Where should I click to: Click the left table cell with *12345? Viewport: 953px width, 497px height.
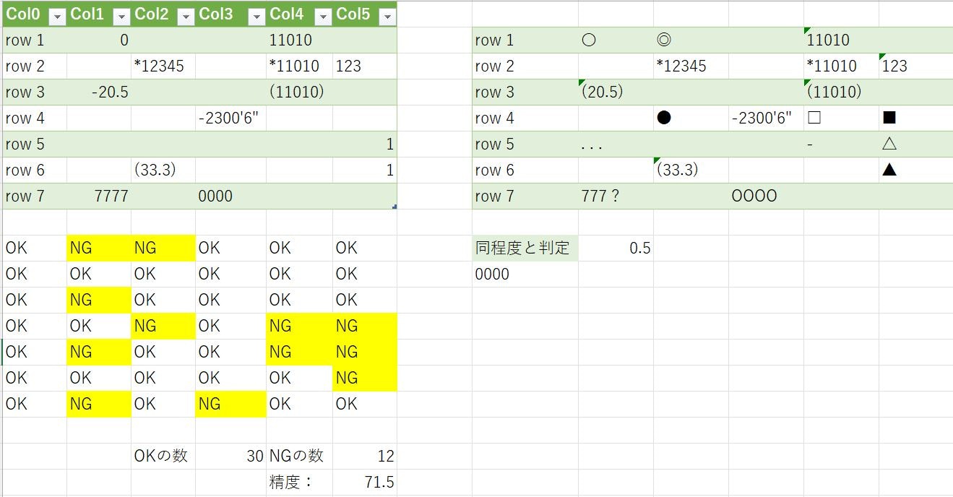(x=163, y=66)
